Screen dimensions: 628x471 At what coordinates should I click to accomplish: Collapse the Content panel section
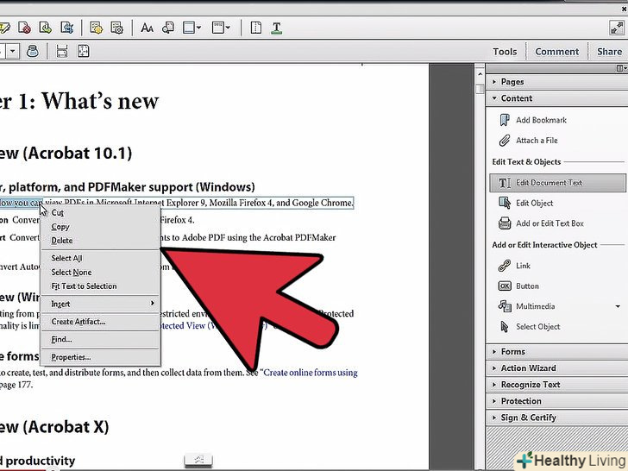tap(556, 98)
